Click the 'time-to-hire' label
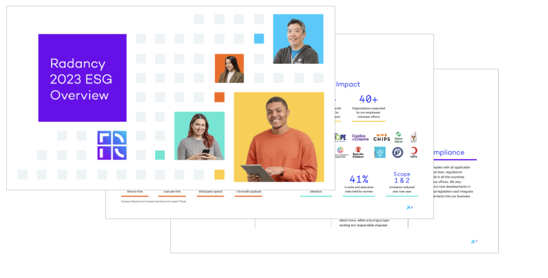 tap(135, 192)
